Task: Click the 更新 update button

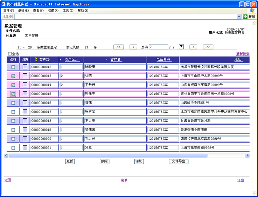Action: click(x=70, y=162)
